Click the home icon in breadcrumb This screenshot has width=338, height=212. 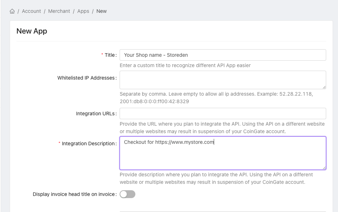point(12,11)
